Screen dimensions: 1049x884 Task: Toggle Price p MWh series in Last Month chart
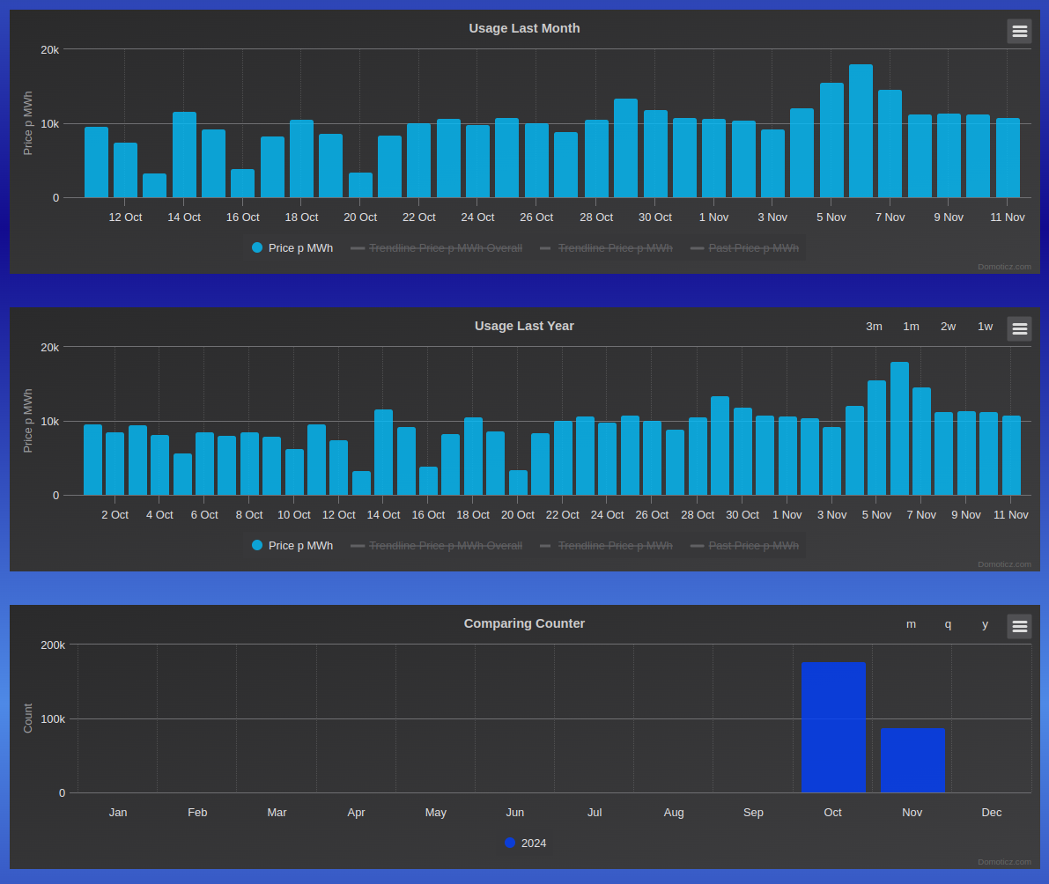(292, 248)
